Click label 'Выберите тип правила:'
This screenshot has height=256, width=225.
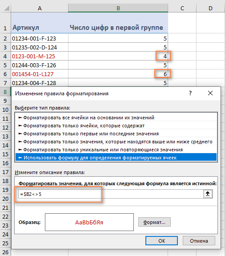coord(42,108)
